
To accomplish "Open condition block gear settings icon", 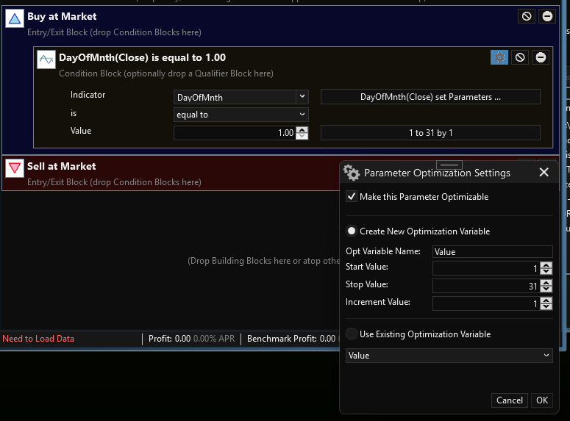I will pos(499,57).
